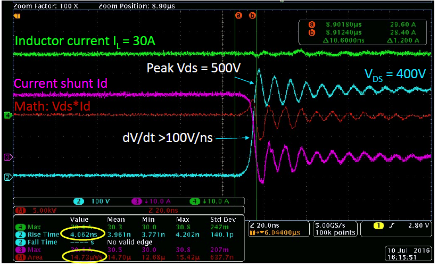The width and height of the screenshot is (438, 267).
Task: Click the Mean column header
Action: click(x=116, y=220)
